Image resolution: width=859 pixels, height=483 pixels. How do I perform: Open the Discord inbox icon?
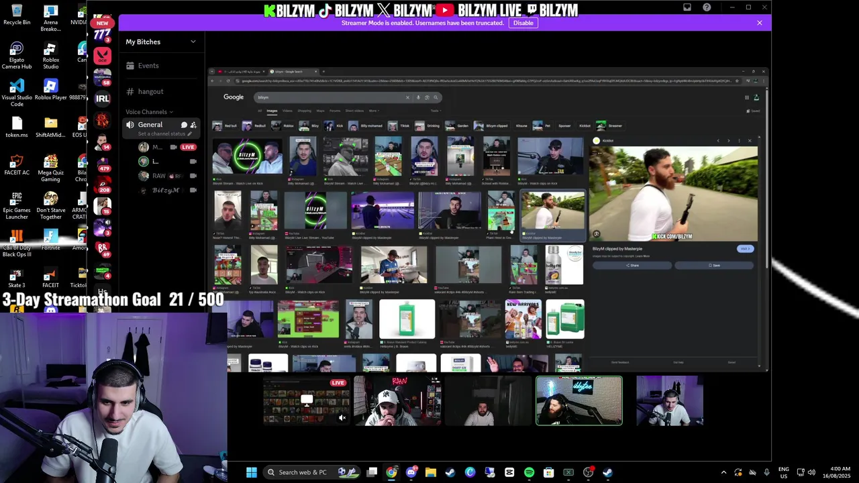[x=687, y=7]
